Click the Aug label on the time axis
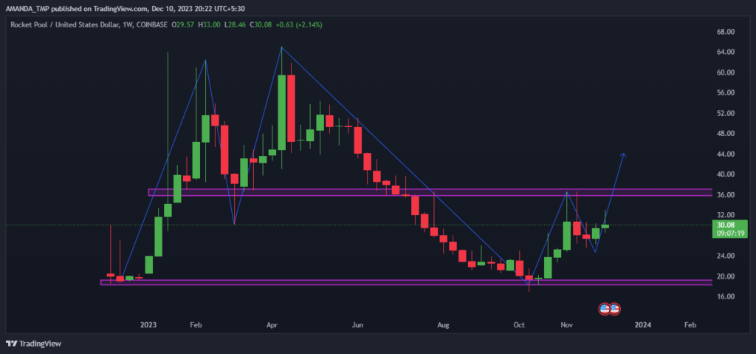756x354 pixels. click(x=443, y=326)
